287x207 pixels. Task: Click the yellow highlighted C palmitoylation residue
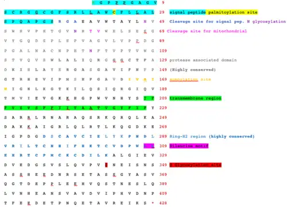coord(114,12)
